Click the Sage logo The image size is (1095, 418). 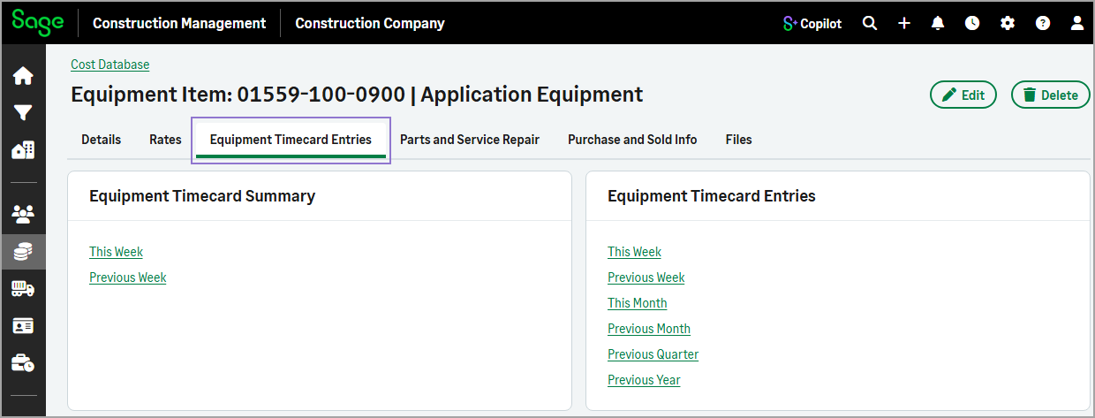(x=38, y=22)
